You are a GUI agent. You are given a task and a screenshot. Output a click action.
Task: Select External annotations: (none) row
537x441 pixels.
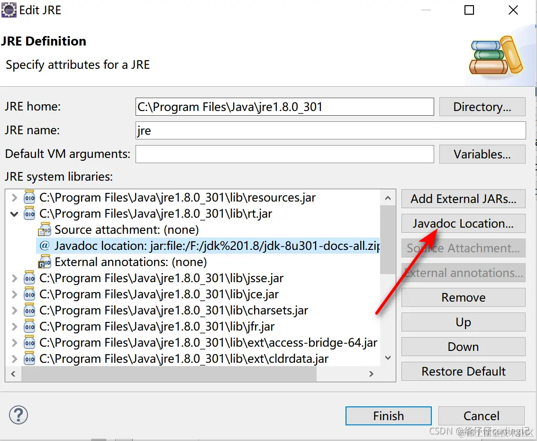coord(131,262)
